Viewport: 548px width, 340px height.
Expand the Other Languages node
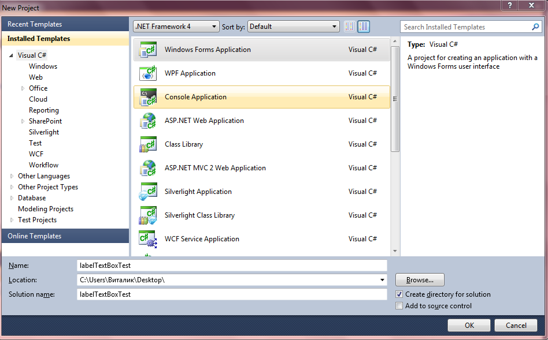pyautogui.click(x=12, y=176)
